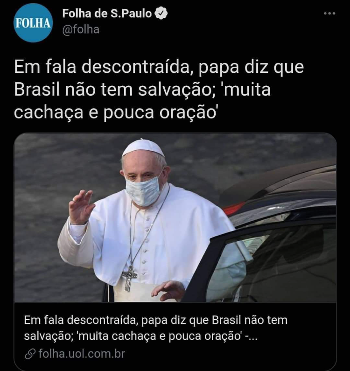This screenshot has width=350, height=371.
Task: Click the pope's white skullcap in the photo
Action: click(x=143, y=148)
